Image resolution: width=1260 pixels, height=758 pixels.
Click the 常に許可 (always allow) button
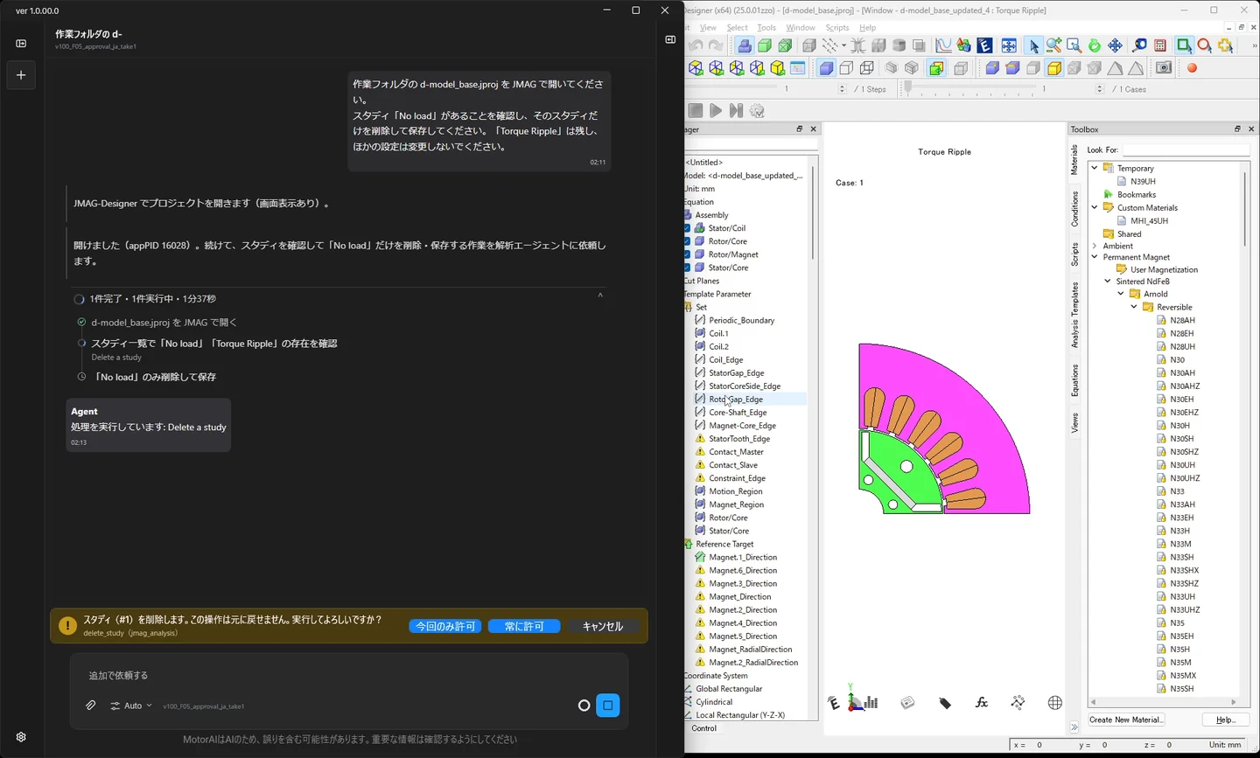pyautogui.click(x=524, y=626)
